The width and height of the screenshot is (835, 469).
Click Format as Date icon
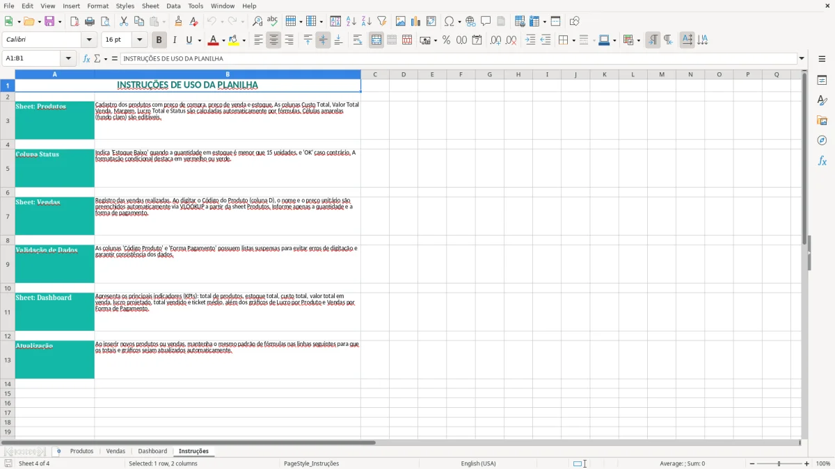pos(477,40)
